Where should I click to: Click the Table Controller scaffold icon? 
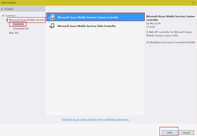click(x=52, y=26)
